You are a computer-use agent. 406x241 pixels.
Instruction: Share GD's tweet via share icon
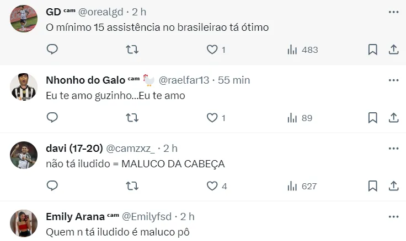pyautogui.click(x=393, y=50)
